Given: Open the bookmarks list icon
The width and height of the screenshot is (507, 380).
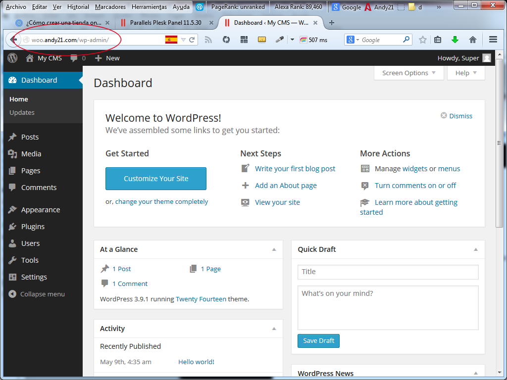Looking at the screenshot, I should (x=438, y=40).
